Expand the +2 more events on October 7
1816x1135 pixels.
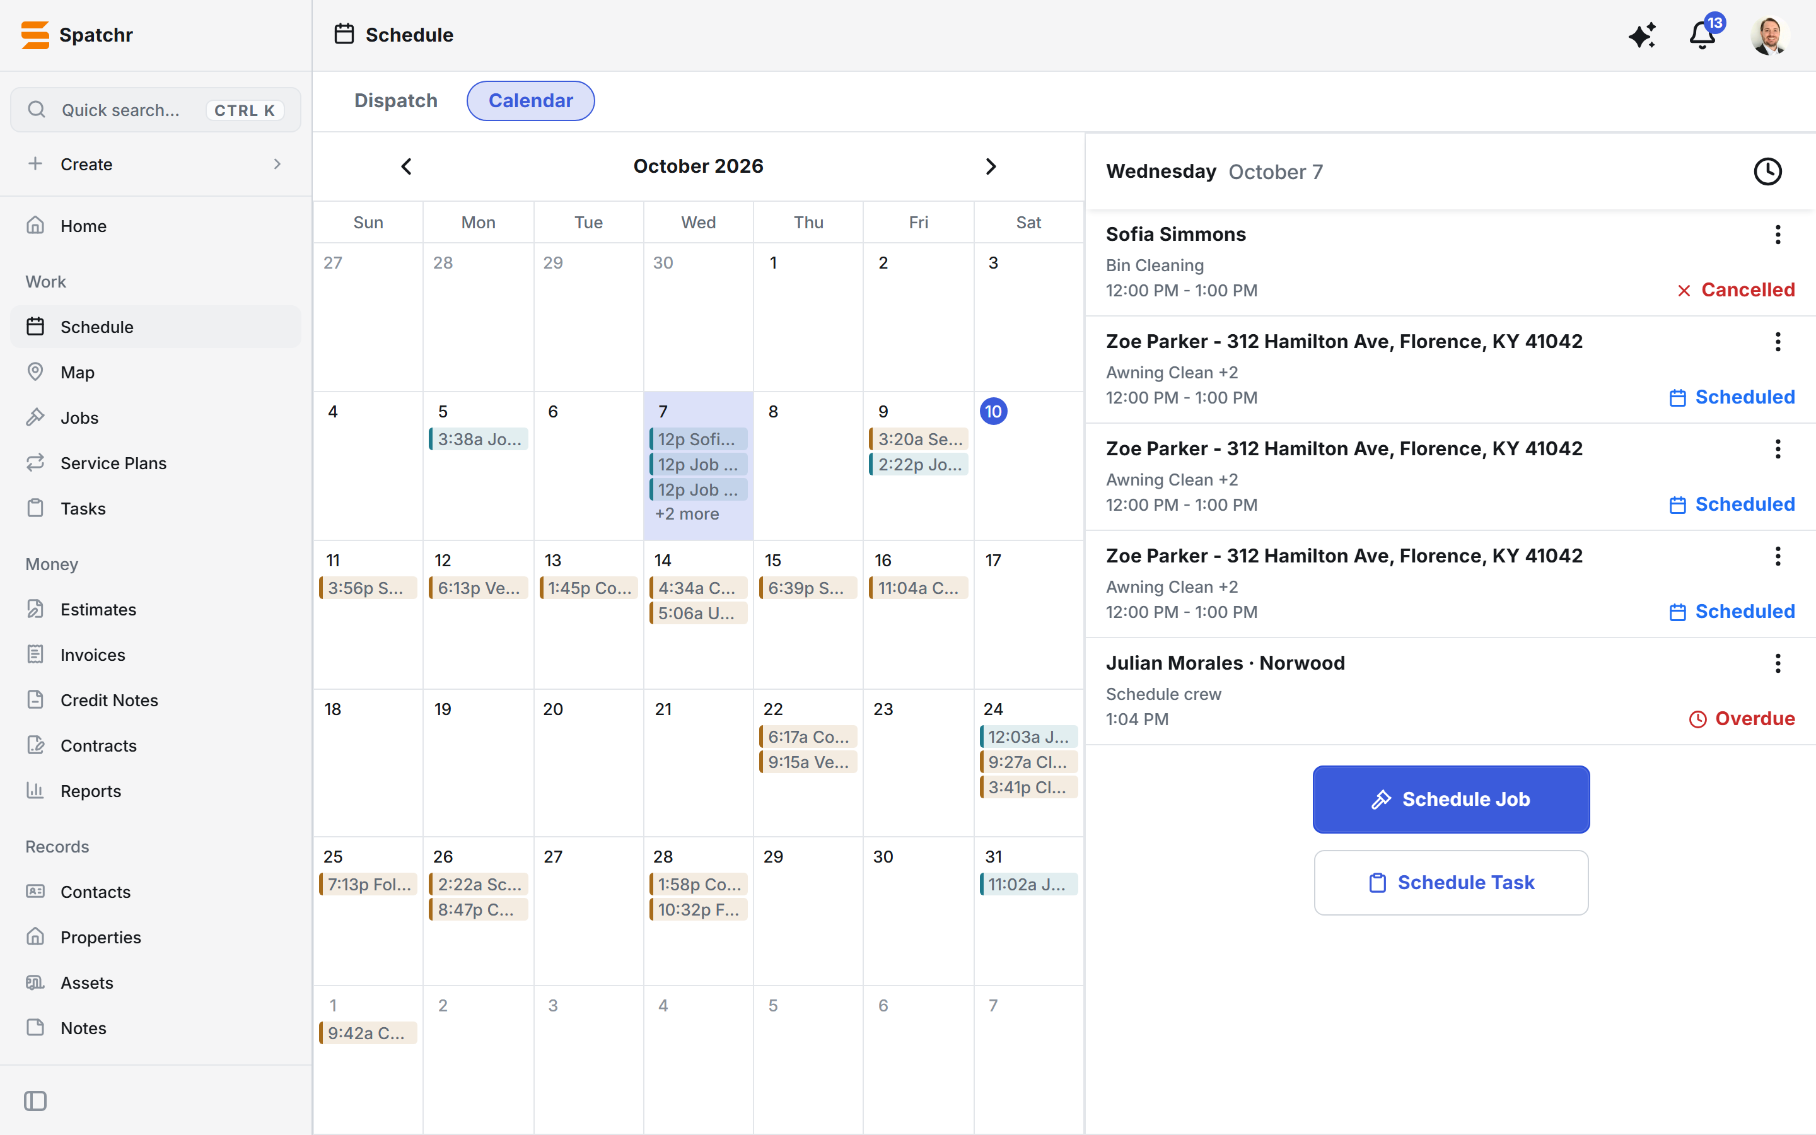(687, 514)
